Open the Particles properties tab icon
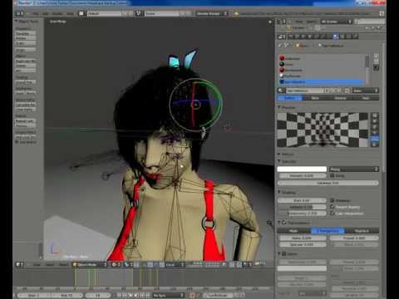 349,37
